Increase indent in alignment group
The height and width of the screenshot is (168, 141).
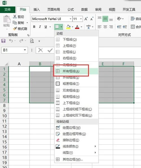click(x=125, y=27)
